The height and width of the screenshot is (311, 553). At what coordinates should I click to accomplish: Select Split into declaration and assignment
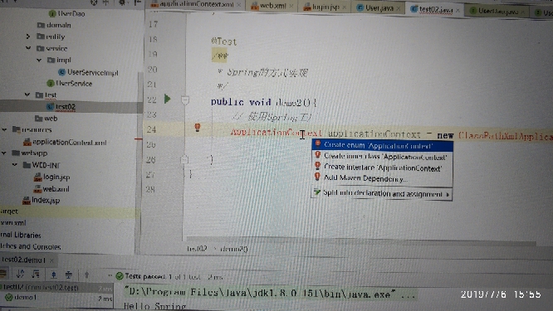click(382, 193)
